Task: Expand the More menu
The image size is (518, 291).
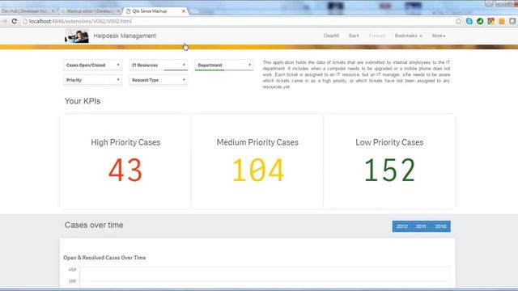Action: pyautogui.click(x=439, y=36)
